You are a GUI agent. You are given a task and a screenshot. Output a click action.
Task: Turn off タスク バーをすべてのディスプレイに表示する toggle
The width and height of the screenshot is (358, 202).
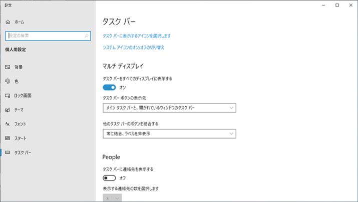pyautogui.click(x=109, y=87)
